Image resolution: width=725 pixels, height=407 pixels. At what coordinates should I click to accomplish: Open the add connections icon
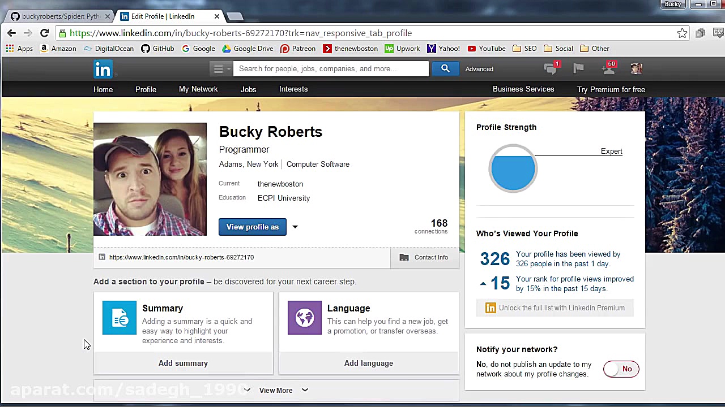tap(609, 68)
